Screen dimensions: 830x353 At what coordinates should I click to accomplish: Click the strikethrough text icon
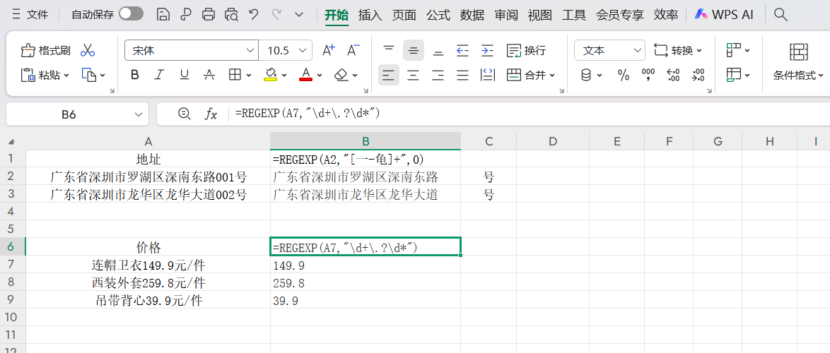pos(209,75)
